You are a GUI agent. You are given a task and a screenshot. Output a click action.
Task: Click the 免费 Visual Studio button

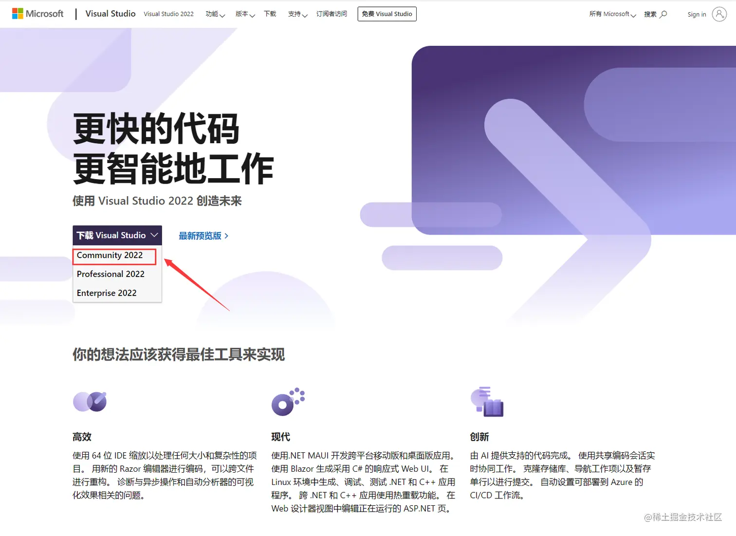click(387, 14)
